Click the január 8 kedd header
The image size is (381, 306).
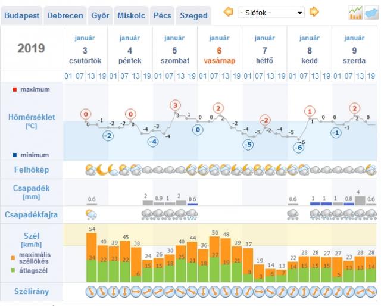310,49
